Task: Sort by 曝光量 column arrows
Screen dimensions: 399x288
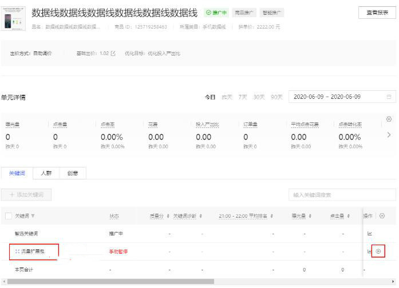Action: (x=310, y=216)
